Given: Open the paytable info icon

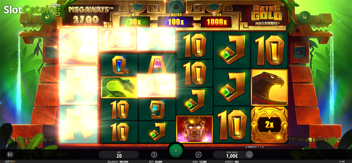Looking at the screenshot, I should (x=154, y=155).
